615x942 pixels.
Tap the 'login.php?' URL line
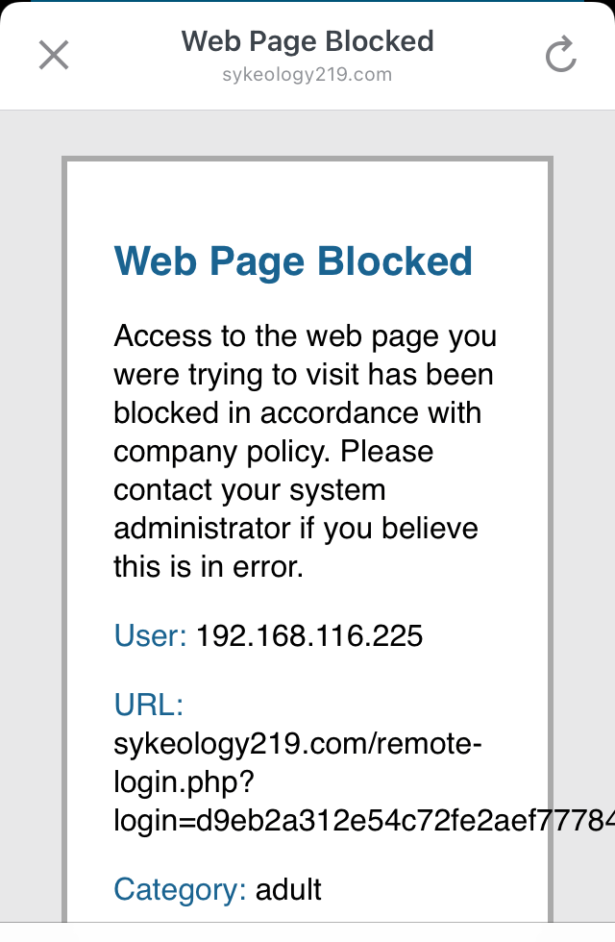pyautogui.click(x=183, y=782)
